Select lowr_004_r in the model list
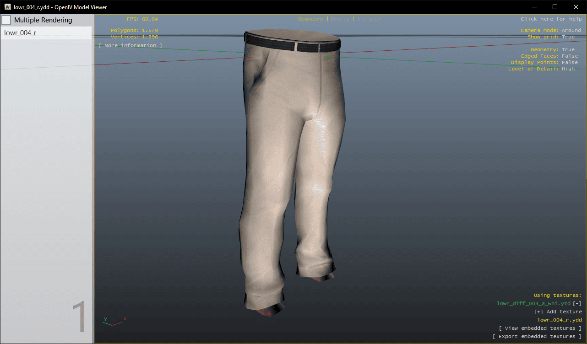 pyautogui.click(x=21, y=33)
